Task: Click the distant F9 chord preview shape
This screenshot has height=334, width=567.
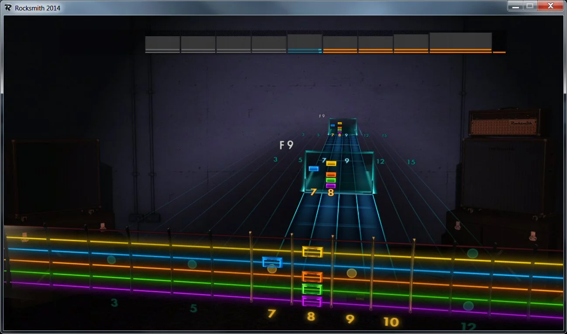Action: [x=342, y=126]
